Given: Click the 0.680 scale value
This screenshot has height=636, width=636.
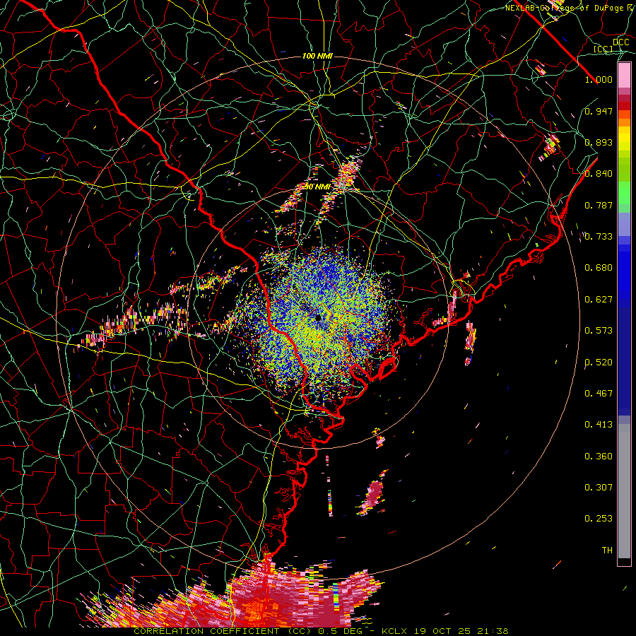Looking at the screenshot, I should (x=599, y=268).
